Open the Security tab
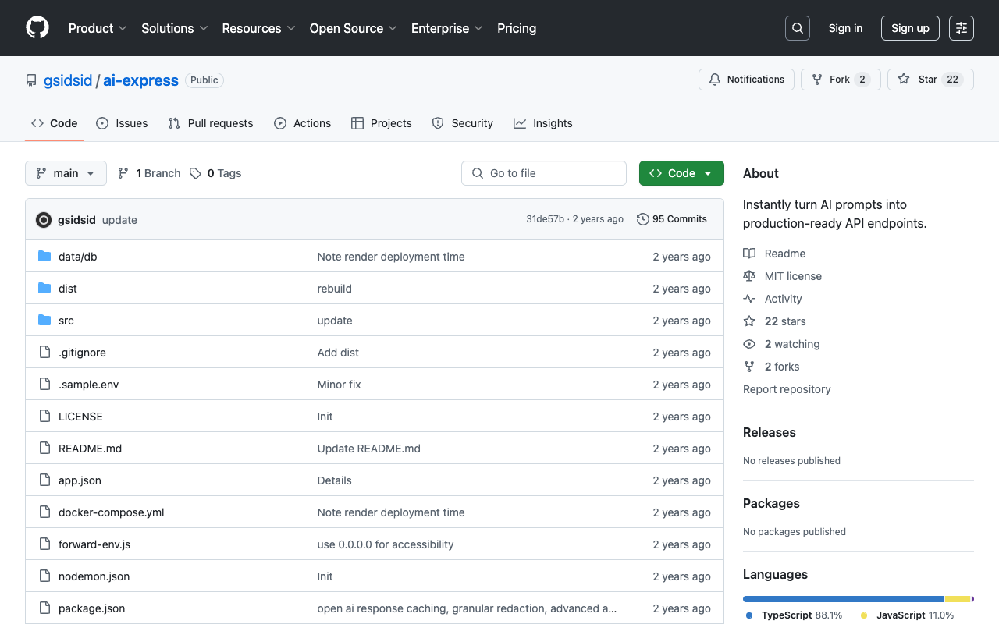Image resolution: width=999 pixels, height=624 pixels. 463,123
